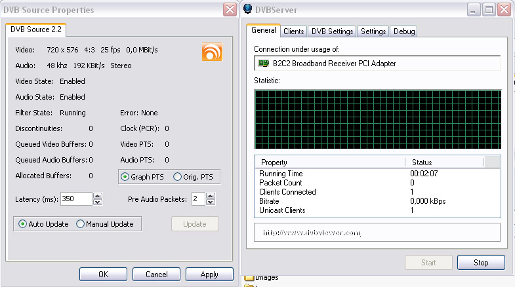Close the DVB Source Properties dialog

click(x=230, y=10)
